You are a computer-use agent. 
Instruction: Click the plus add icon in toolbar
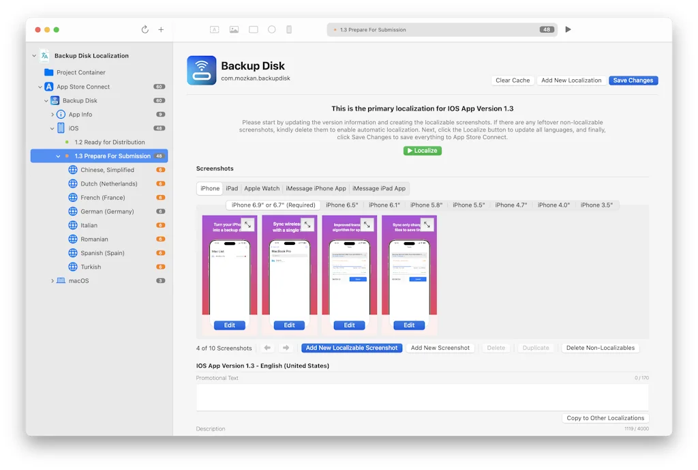point(161,29)
